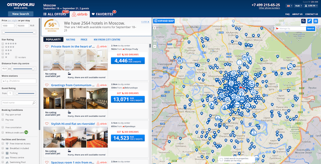Click airbnb logo on Stylish Hi-end flat

102,124
